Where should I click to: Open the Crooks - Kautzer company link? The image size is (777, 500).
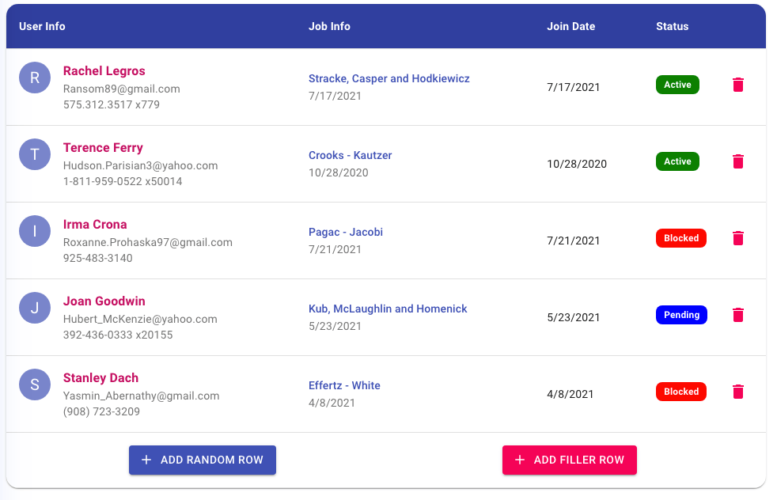point(350,155)
